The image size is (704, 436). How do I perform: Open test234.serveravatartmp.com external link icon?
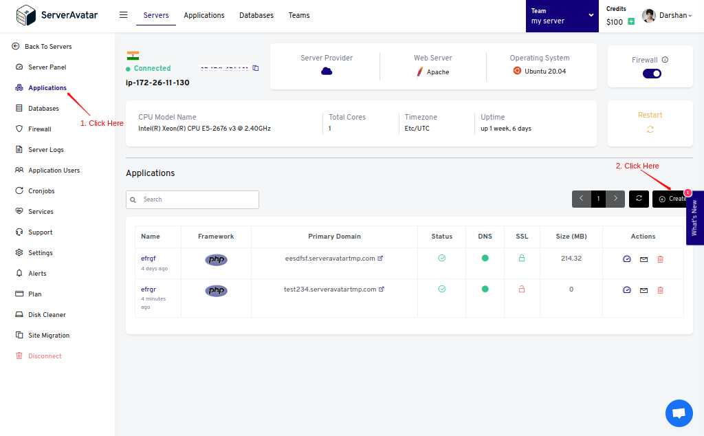tap(382, 289)
